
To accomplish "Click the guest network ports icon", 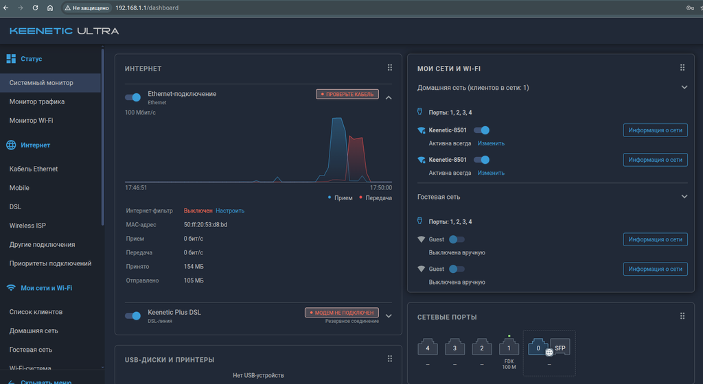I will [x=419, y=221].
